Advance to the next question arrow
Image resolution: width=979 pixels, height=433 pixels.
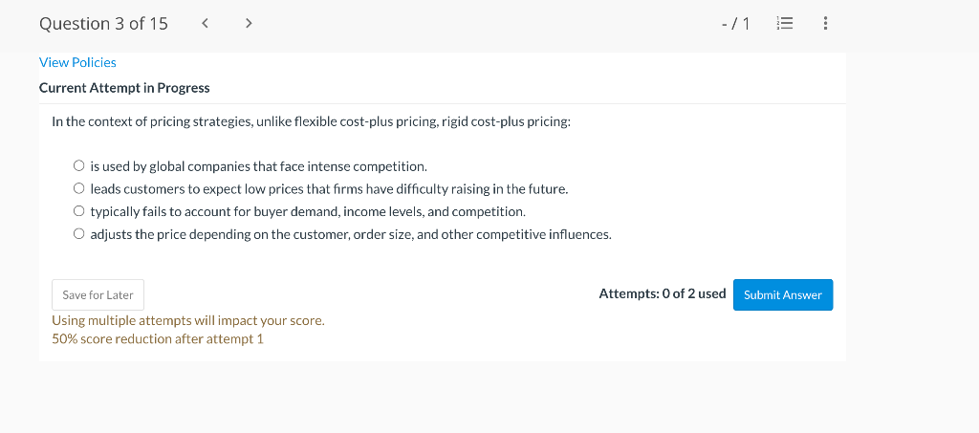pos(249,24)
